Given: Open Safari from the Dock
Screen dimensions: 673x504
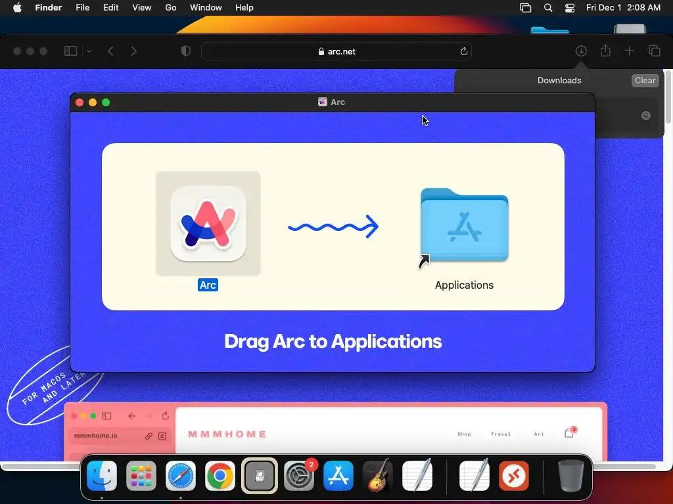Looking at the screenshot, I should coord(181,476).
